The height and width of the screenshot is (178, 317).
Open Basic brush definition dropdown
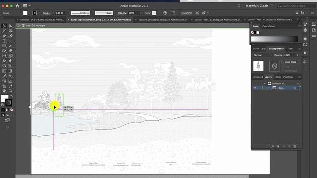pos(115,13)
